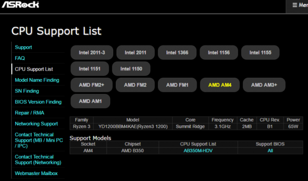Image resolution: width=308 pixels, height=181 pixels.
Task: Open BIOS Version Finding link
Action: 38,102
